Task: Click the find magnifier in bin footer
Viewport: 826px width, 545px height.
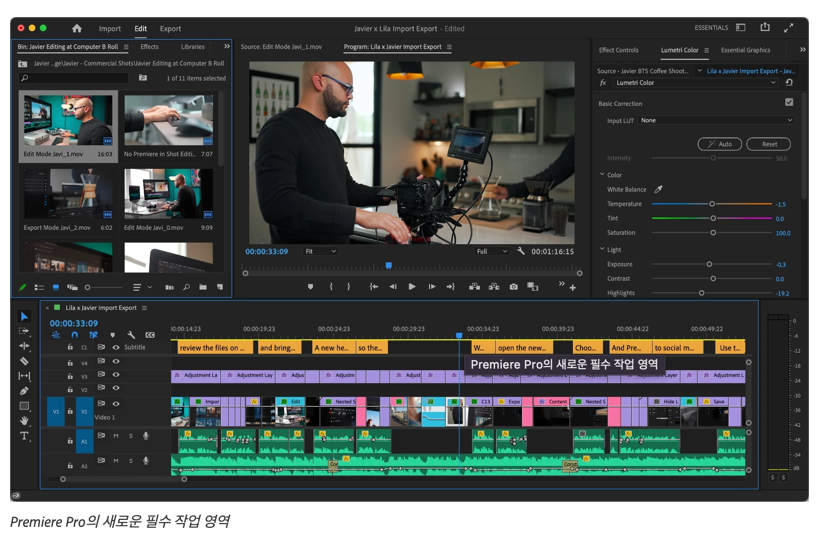Action: [186, 287]
